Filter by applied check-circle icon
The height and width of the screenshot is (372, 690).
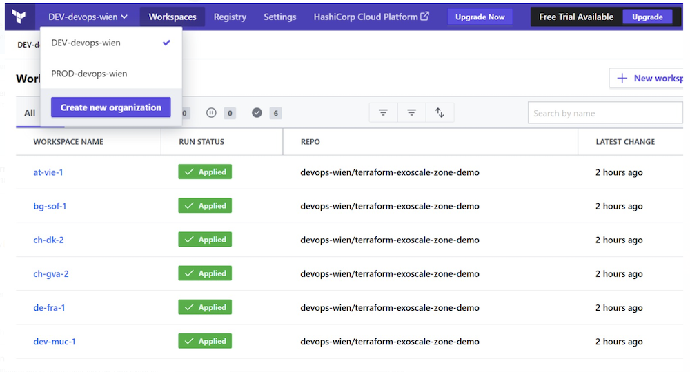tap(257, 113)
